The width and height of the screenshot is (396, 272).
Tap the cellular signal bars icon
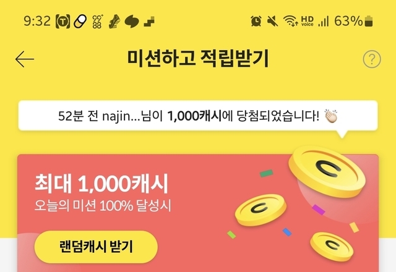[324, 21]
